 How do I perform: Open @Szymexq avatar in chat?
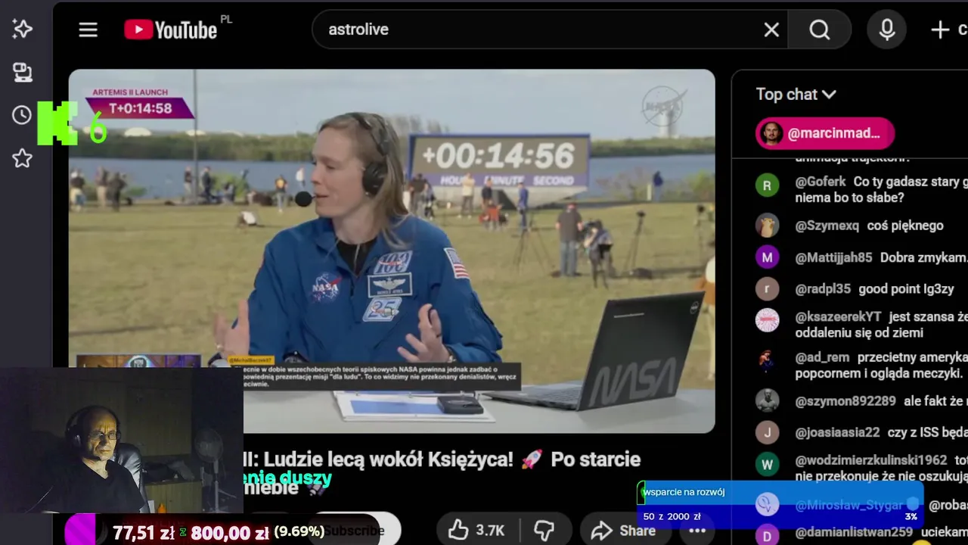tap(767, 226)
